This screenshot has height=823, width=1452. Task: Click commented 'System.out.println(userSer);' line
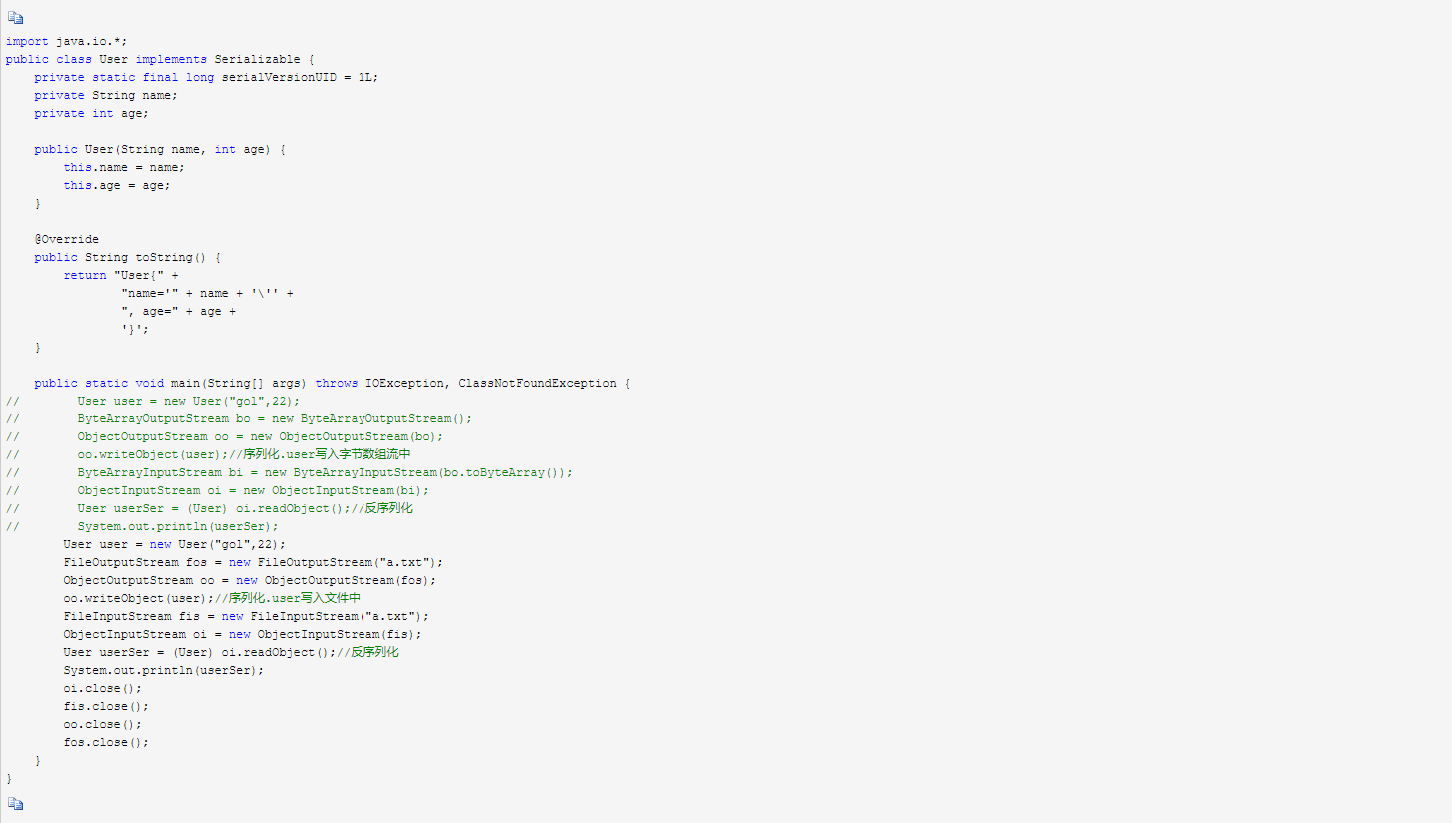[x=142, y=526]
